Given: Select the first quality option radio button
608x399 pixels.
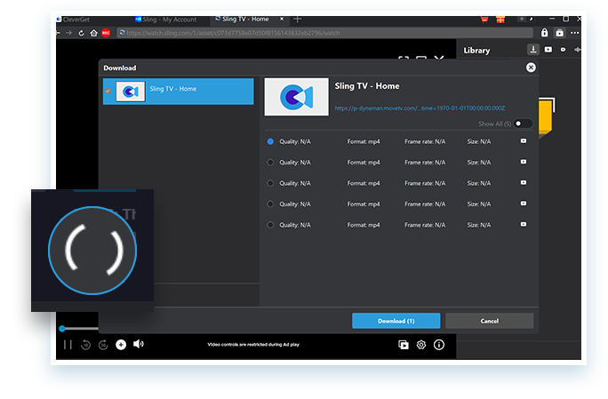Looking at the screenshot, I should pyautogui.click(x=270, y=141).
